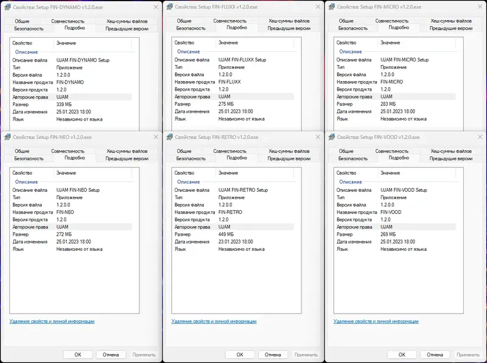Open Предыдущие версии tab in FIN-DYNAMO window
487x363 pixels.
127,29
